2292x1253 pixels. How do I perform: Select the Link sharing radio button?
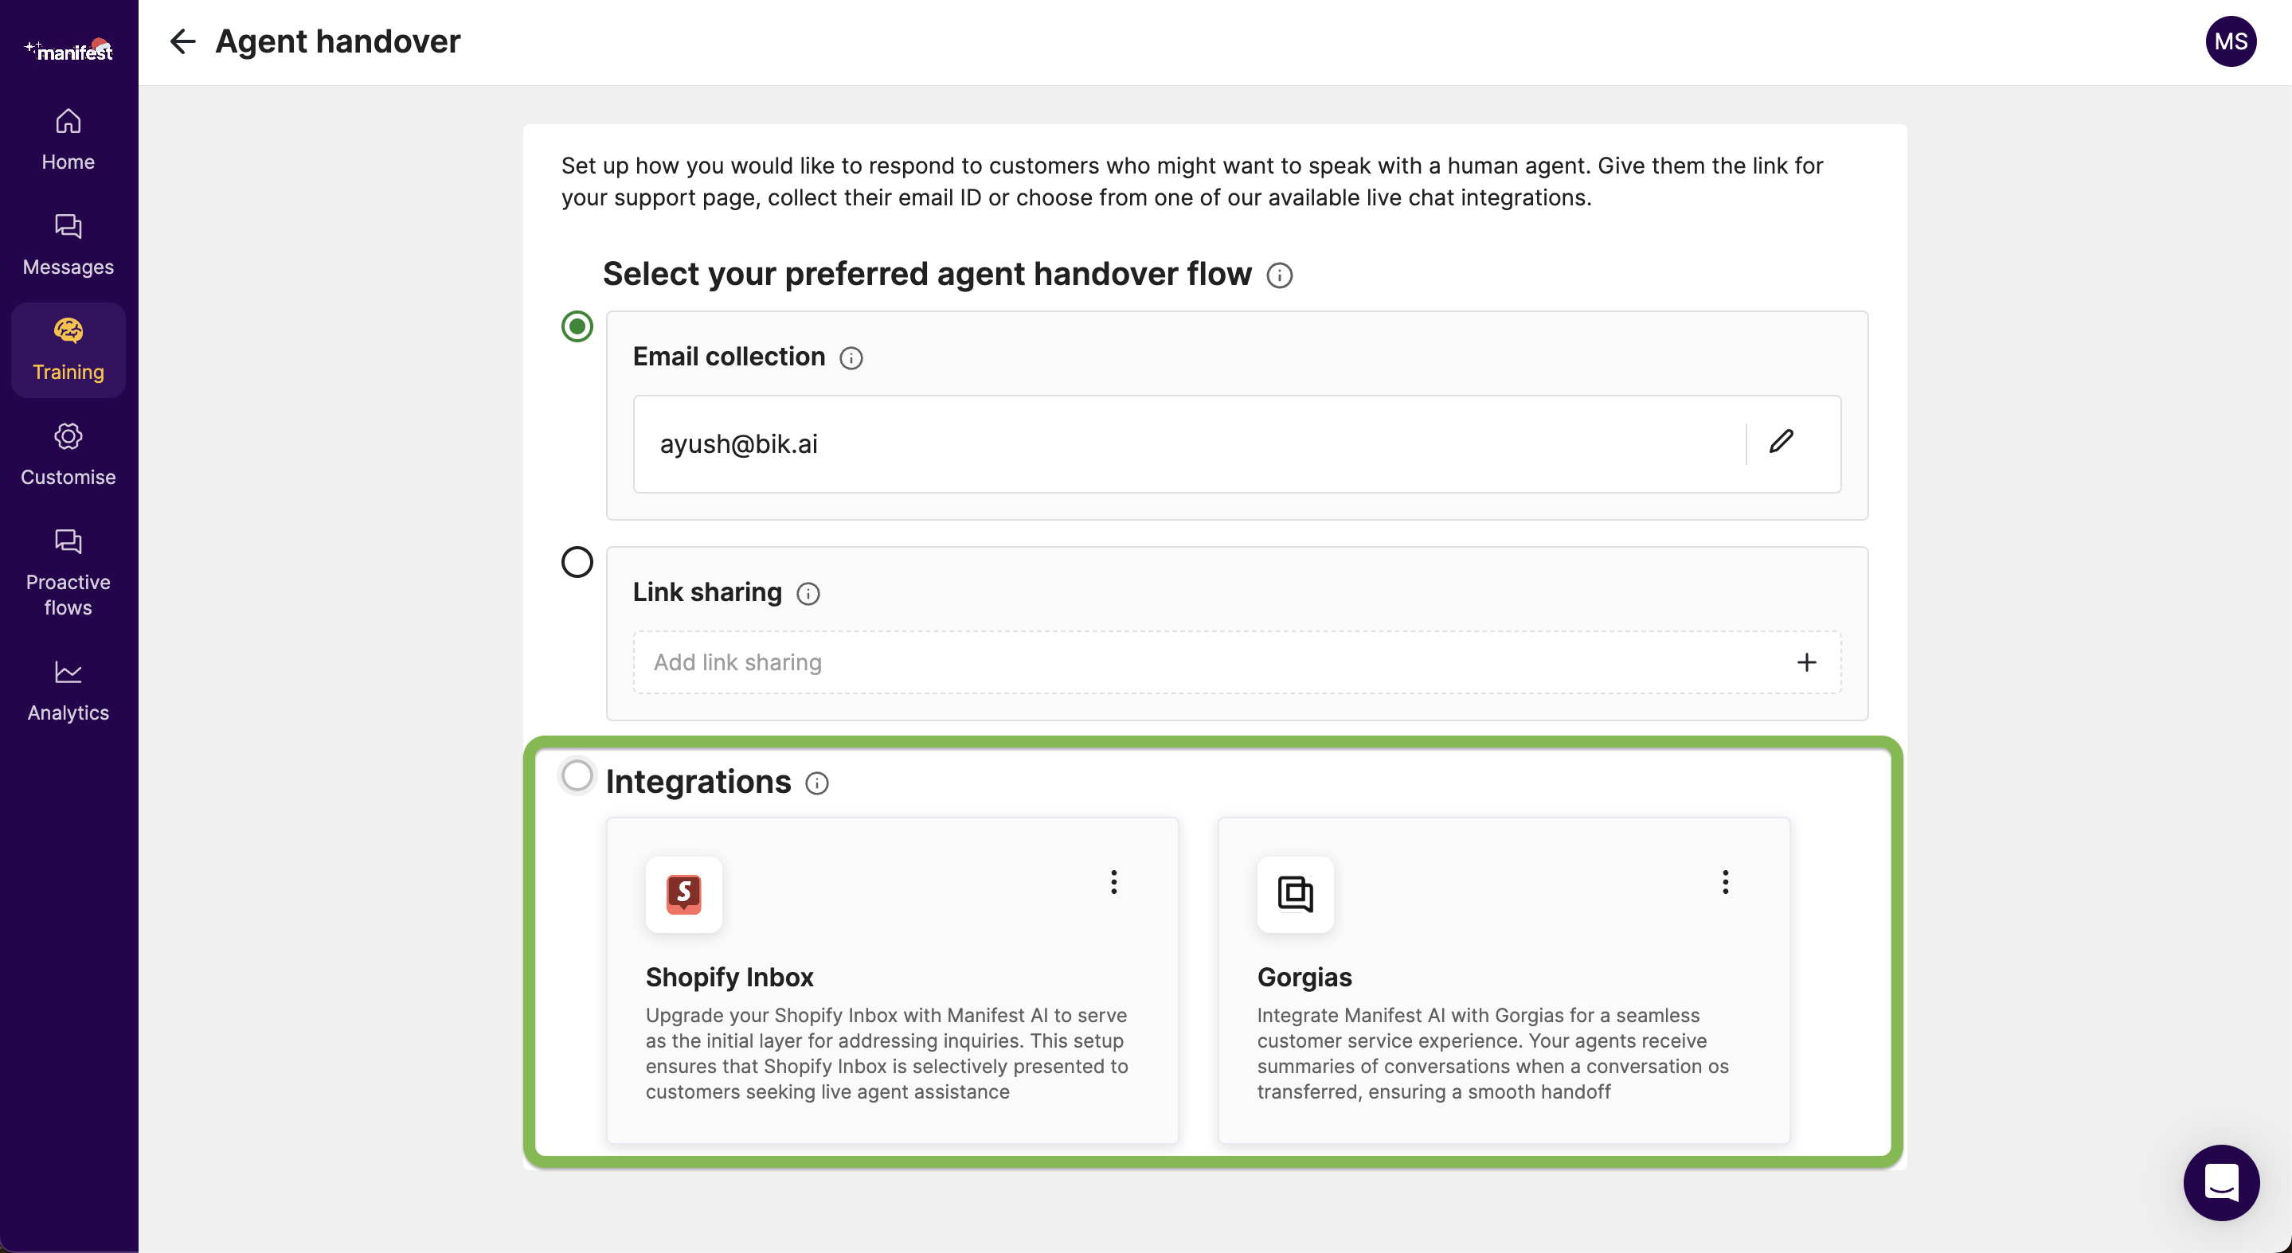point(577,562)
